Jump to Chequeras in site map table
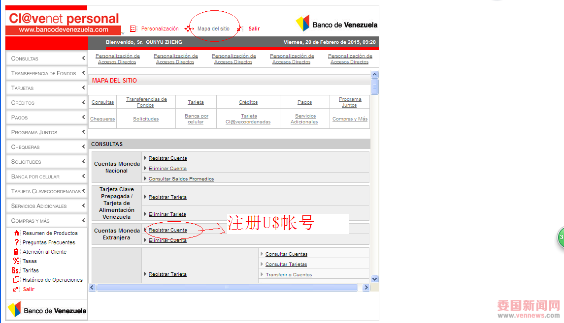 coord(102,119)
